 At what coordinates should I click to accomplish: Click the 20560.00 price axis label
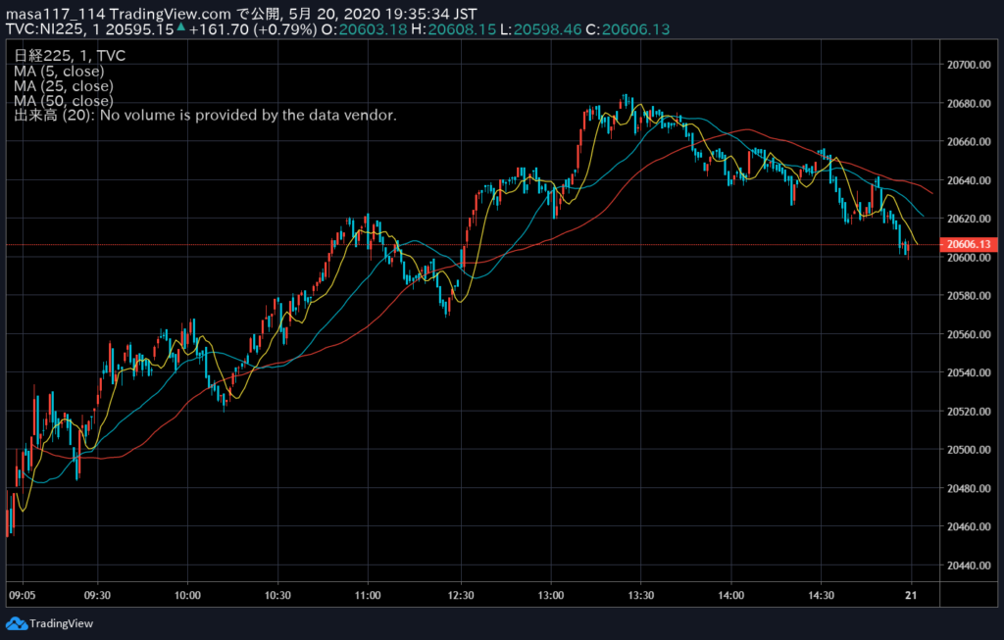click(x=969, y=334)
